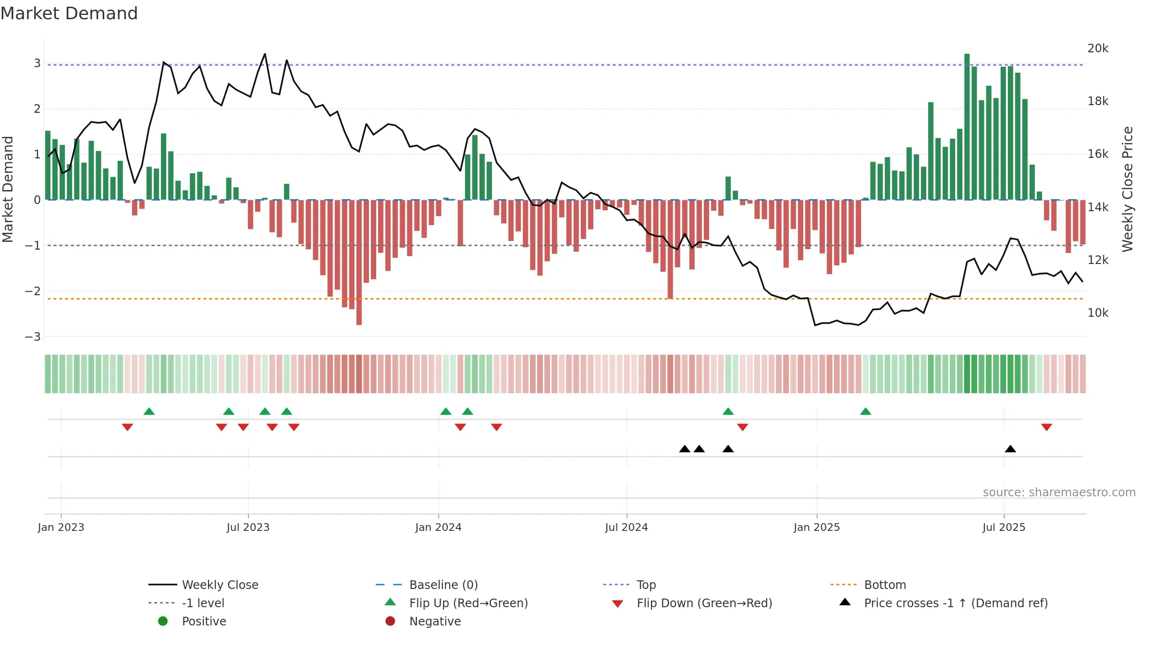Click the '2' left axis tick
The height and width of the screenshot is (648, 1153).
(x=37, y=108)
